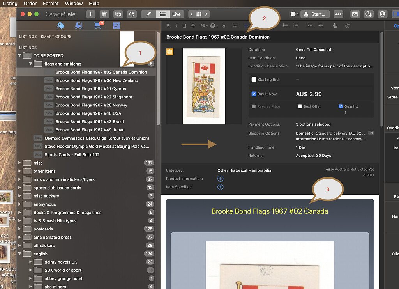
Task: Tick the Reserve Price checkbox
Action: point(253,106)
